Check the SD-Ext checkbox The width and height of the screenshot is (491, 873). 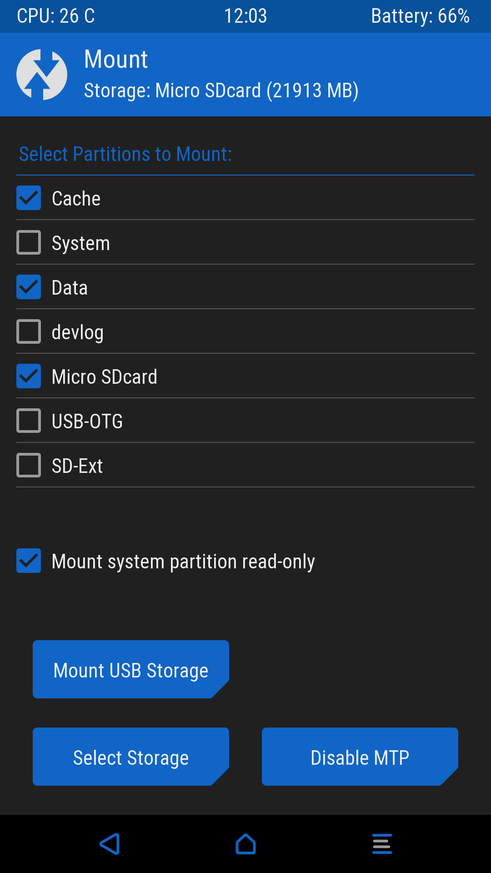coord(29,465)
